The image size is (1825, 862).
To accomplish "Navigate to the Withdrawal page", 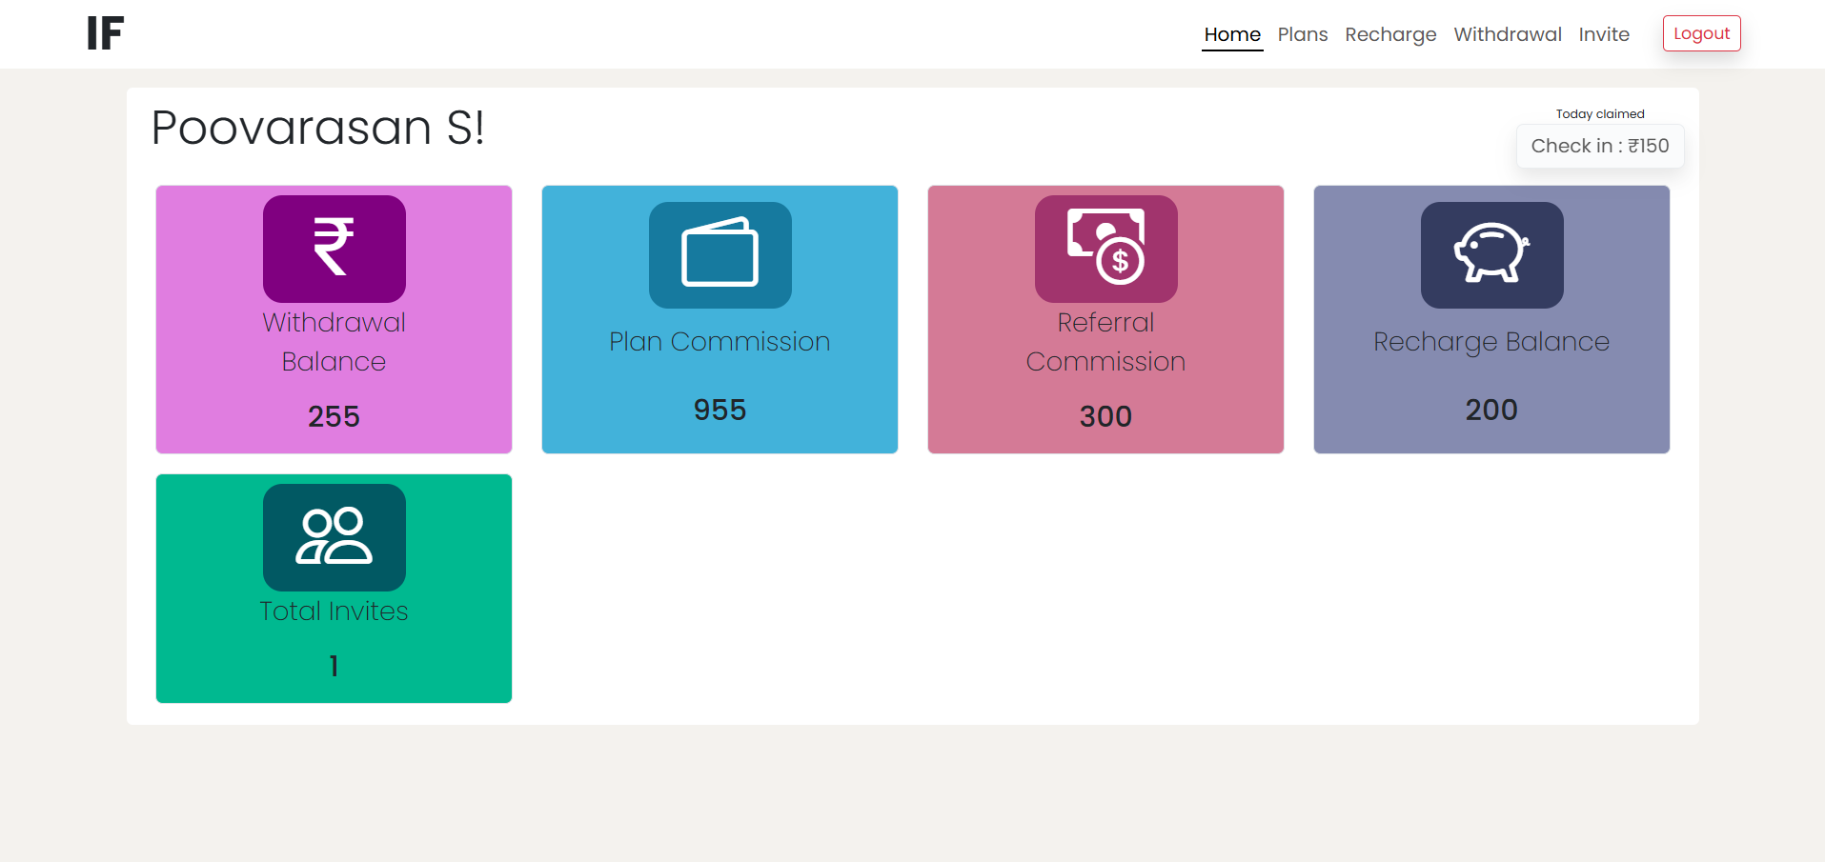I will point(1507,34).
